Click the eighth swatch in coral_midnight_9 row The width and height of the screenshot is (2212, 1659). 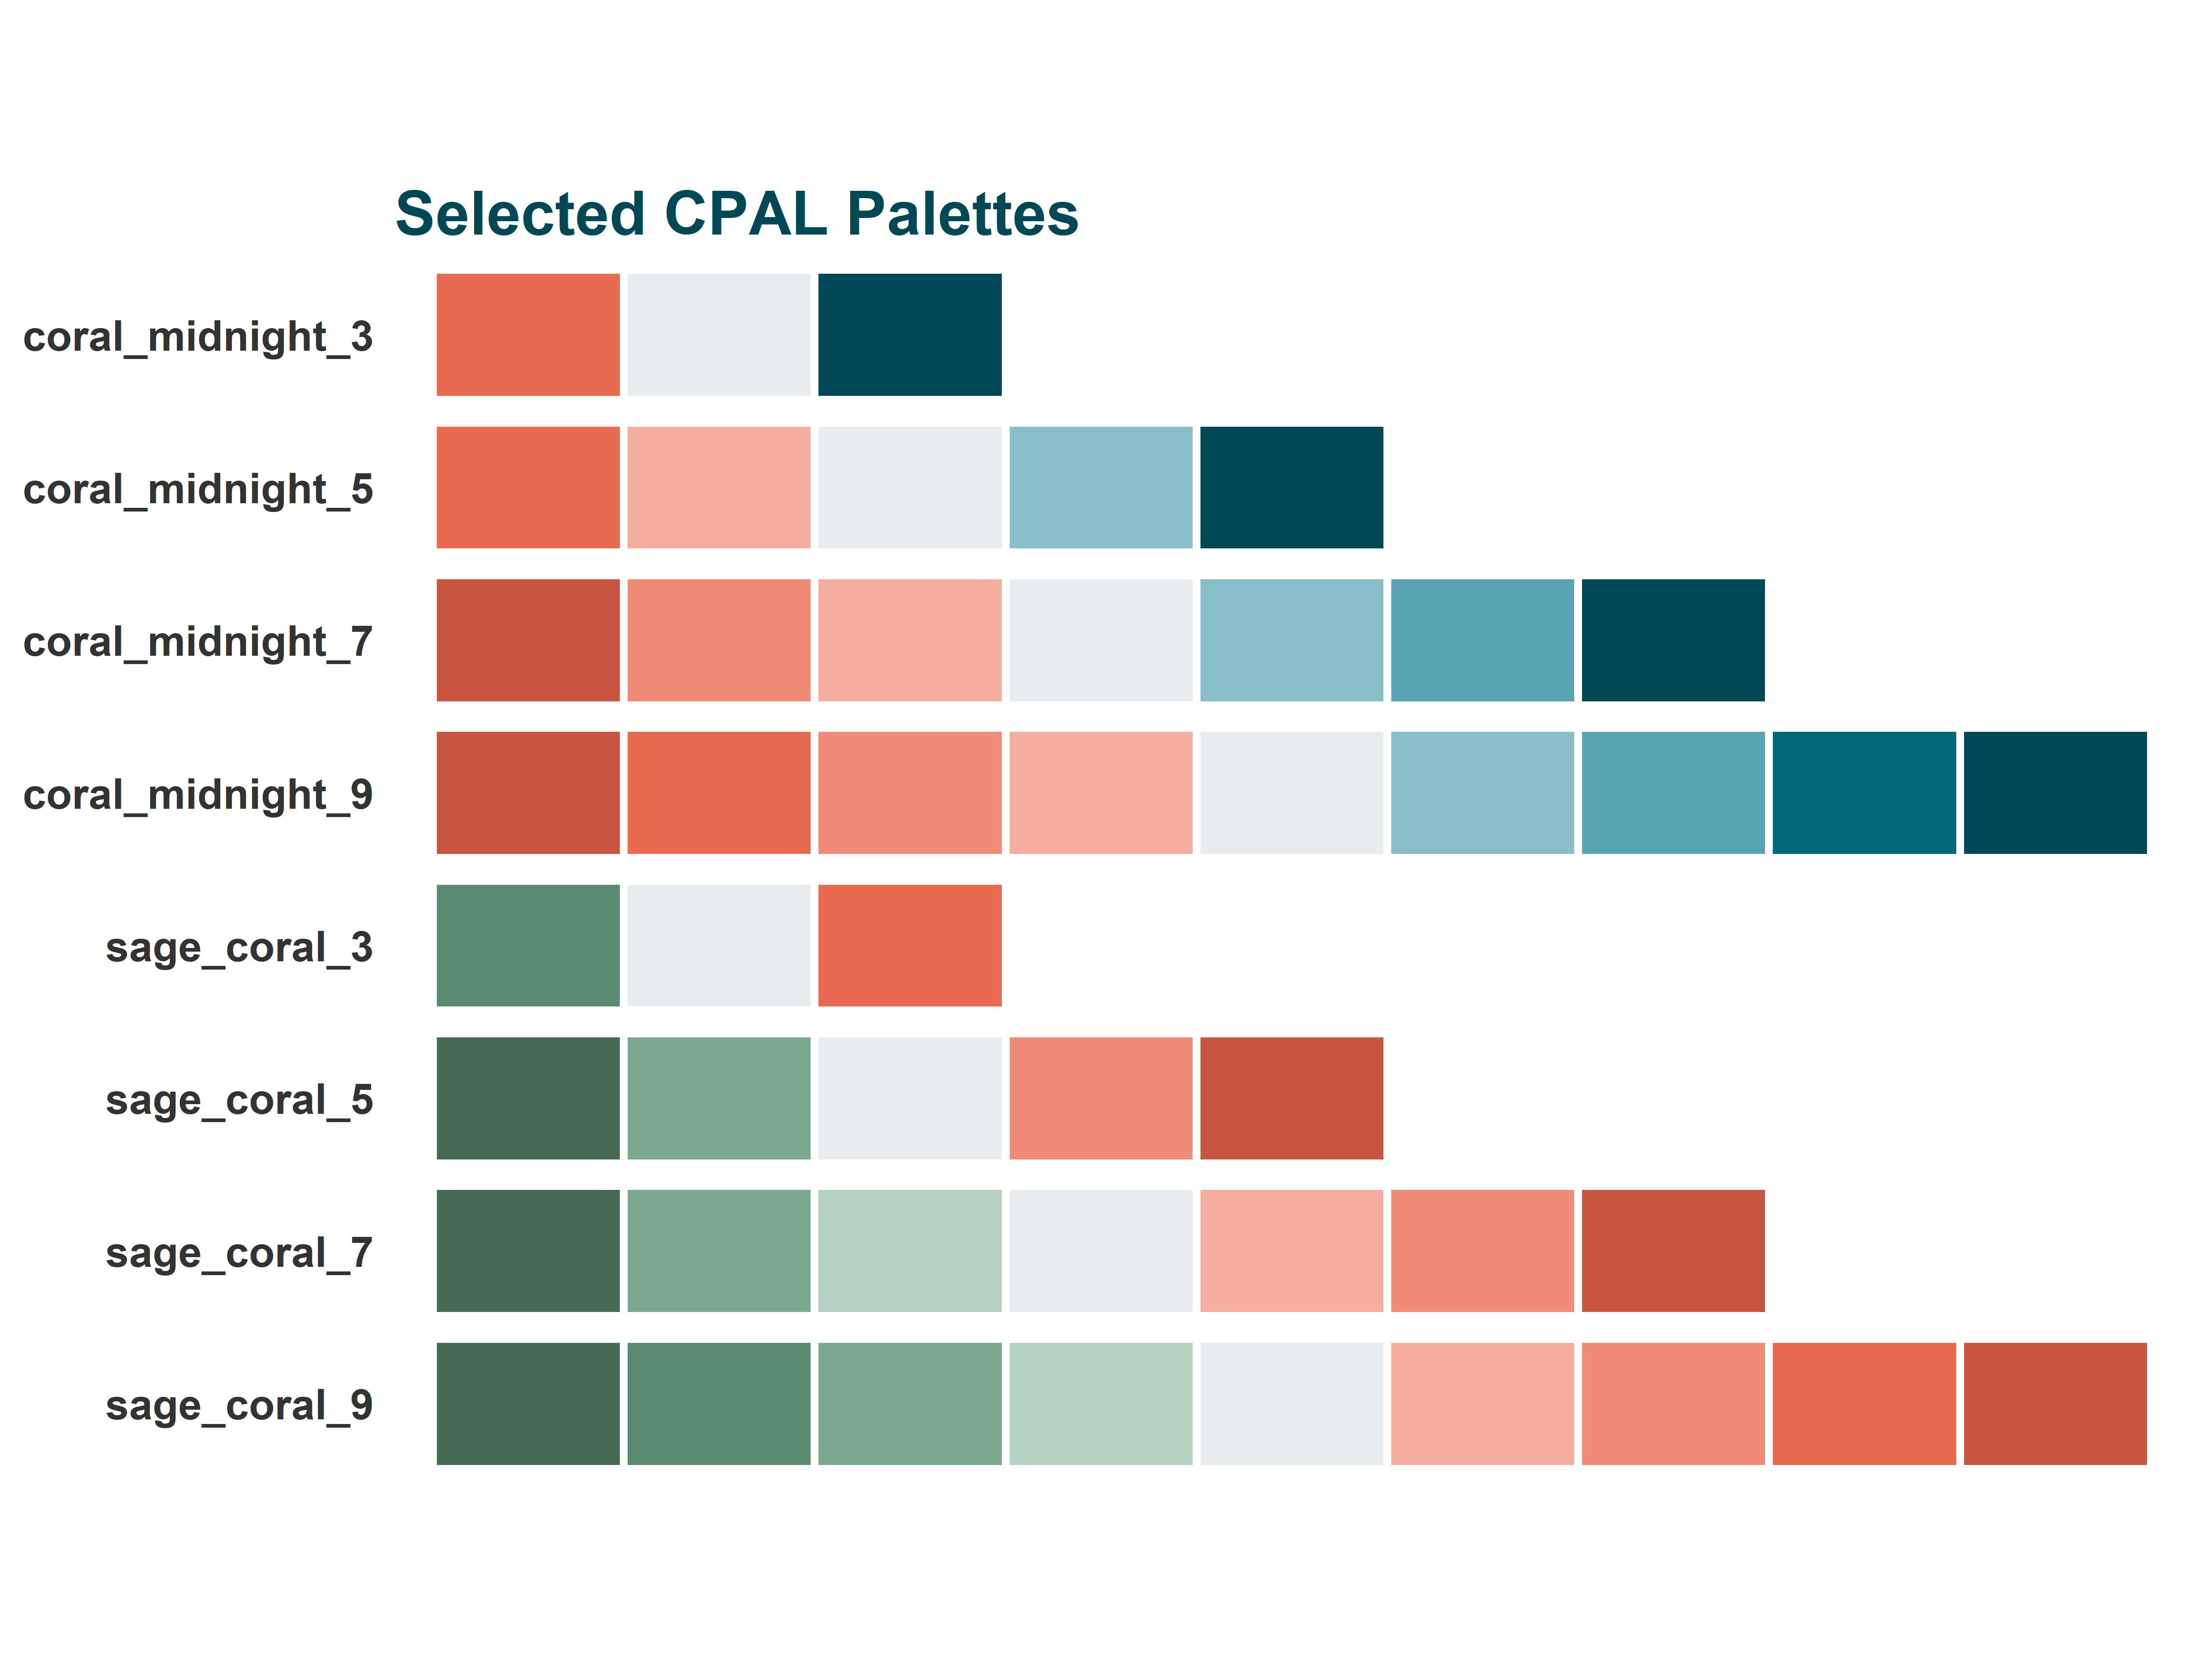click(x=1864, y=793)
